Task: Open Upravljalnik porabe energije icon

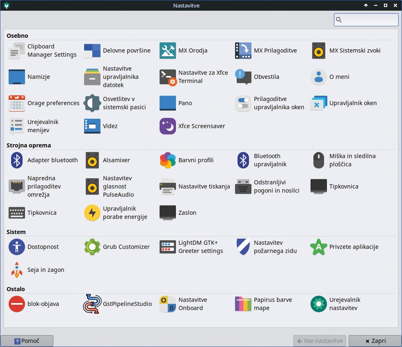Action: pos(92,213)
